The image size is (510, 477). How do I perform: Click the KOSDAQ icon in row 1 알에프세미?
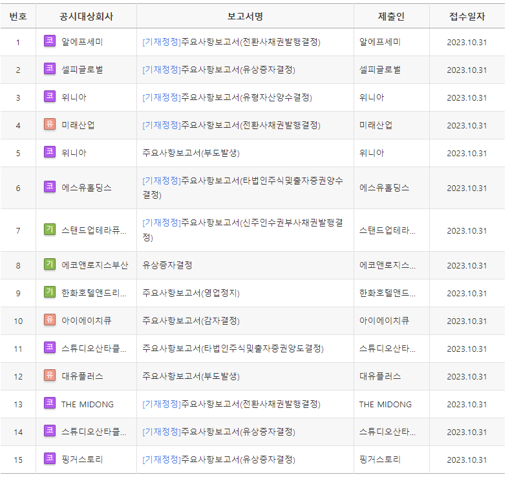[x=50, y=41]
